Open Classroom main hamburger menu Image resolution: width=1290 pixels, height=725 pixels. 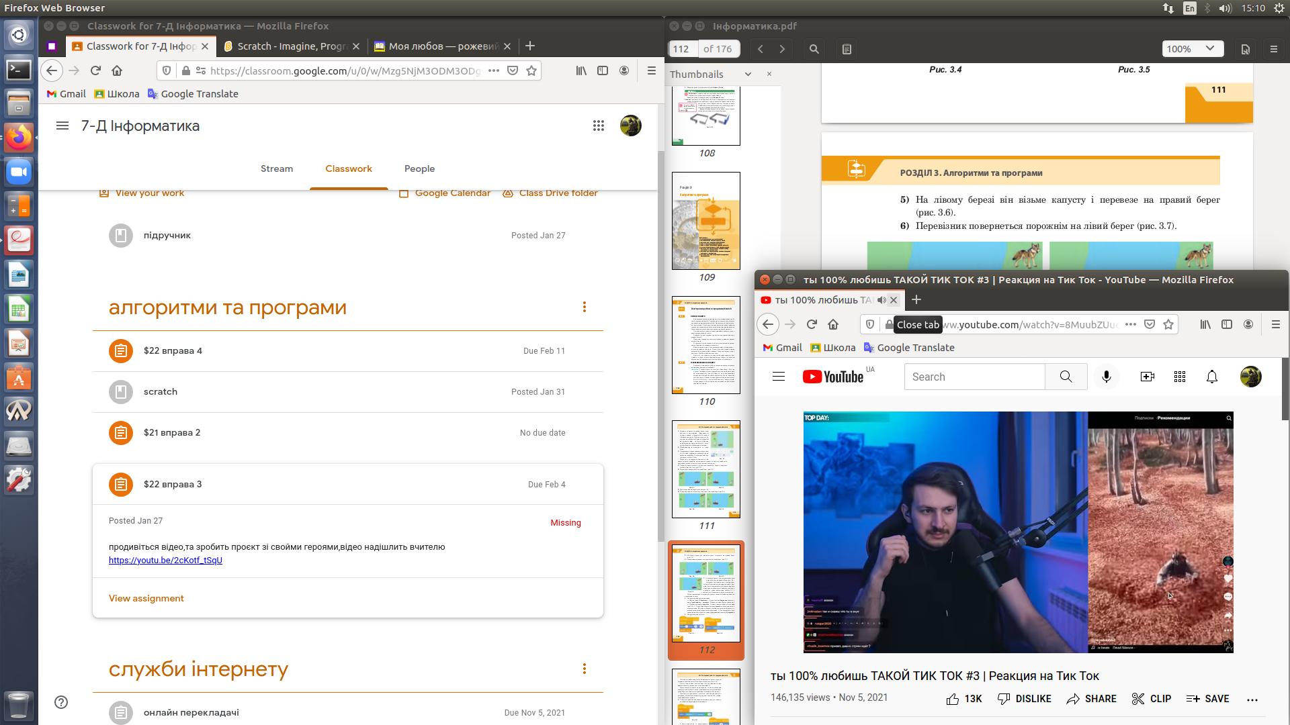tap(62, 126)
